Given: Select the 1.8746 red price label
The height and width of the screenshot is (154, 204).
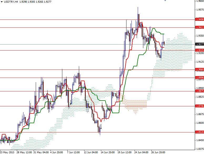Looking at the screenshot, I should 200,106.
